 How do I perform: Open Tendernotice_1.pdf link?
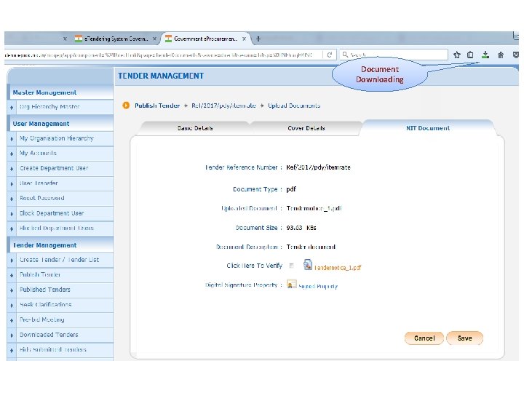(338, 268)
